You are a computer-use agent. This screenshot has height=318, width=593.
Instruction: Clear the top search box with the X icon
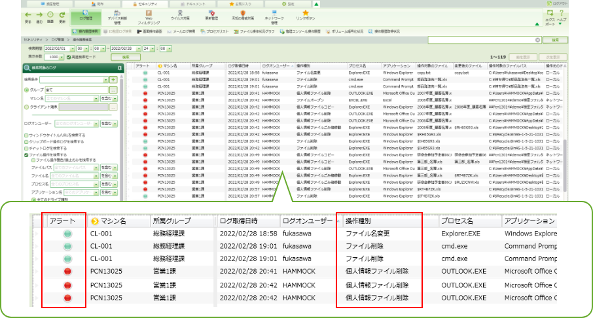[537, 40]
